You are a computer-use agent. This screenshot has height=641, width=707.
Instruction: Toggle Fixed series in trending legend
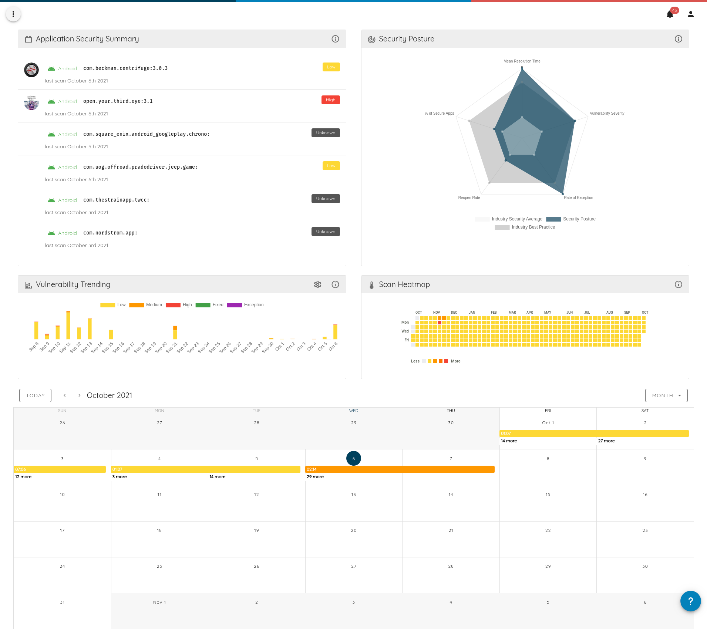coord(210,305)
